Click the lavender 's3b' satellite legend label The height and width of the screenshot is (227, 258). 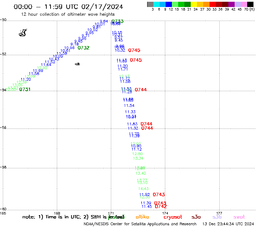(217, 217)
